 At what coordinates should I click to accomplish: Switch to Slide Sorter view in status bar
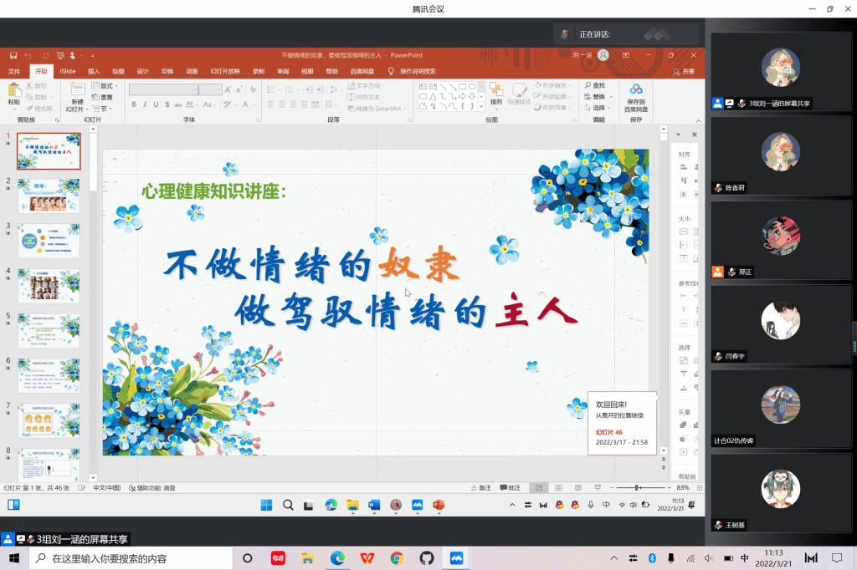coord(558,487)
